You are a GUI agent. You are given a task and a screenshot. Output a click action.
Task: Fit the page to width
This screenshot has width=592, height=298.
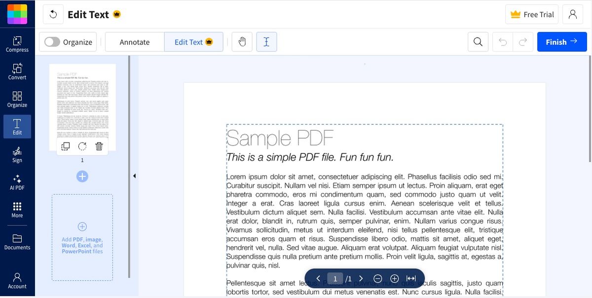pos(411,278)
